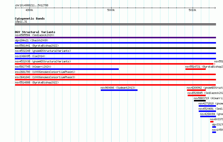223x142 pixels.
Task: Click the small blue nsv10593 variant bar
Action: coord(214,132)
